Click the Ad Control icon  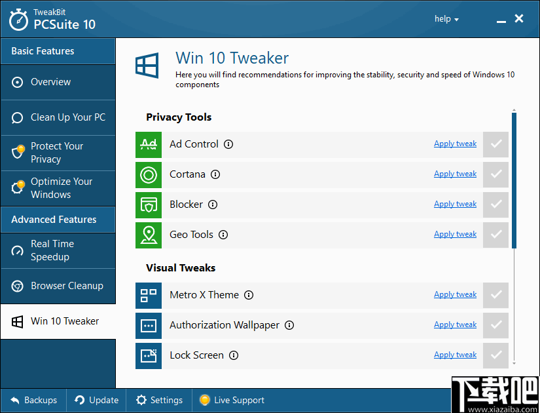click(149, 144)
